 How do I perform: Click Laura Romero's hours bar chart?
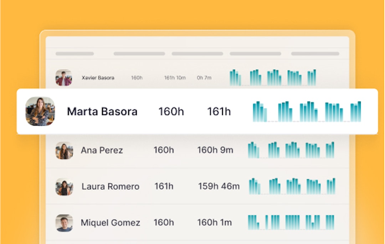pyautogui.click(x=292, y=186)
